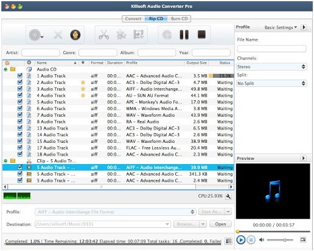Click the Save As button
Viewport: 314px width, 251px height.
[x=212, y=211]
